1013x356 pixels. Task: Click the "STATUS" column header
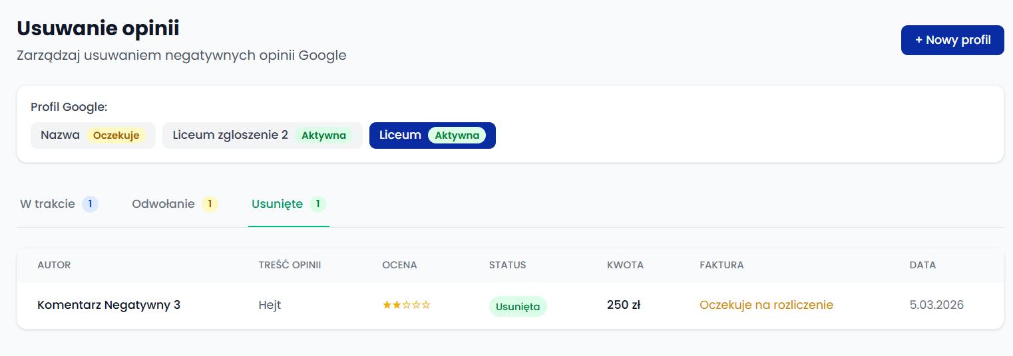(507, 265)
